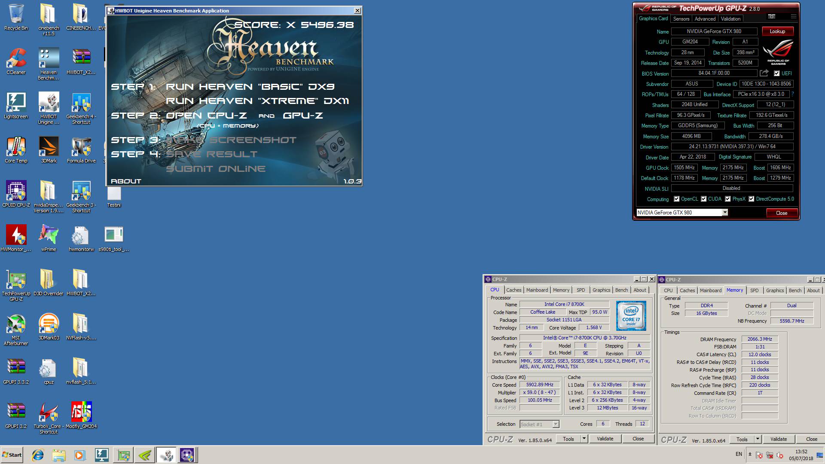
Task: Toggle the UEFI checkbox in GPU-Z
Action: [776, 73]
